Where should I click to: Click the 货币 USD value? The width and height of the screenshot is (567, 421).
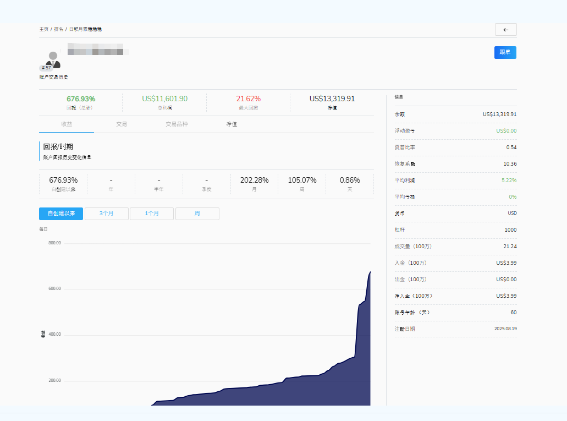point(512,213)
